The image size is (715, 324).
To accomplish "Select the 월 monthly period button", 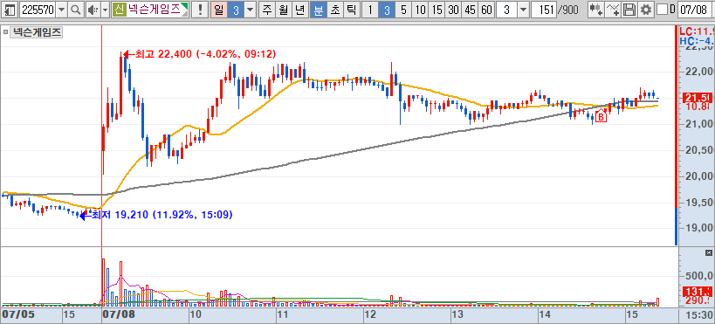I will [283, 9].
